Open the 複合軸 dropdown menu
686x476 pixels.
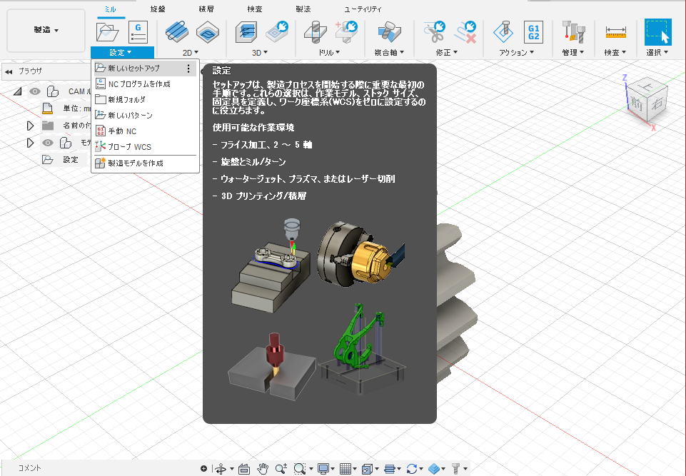pos(389,53)
